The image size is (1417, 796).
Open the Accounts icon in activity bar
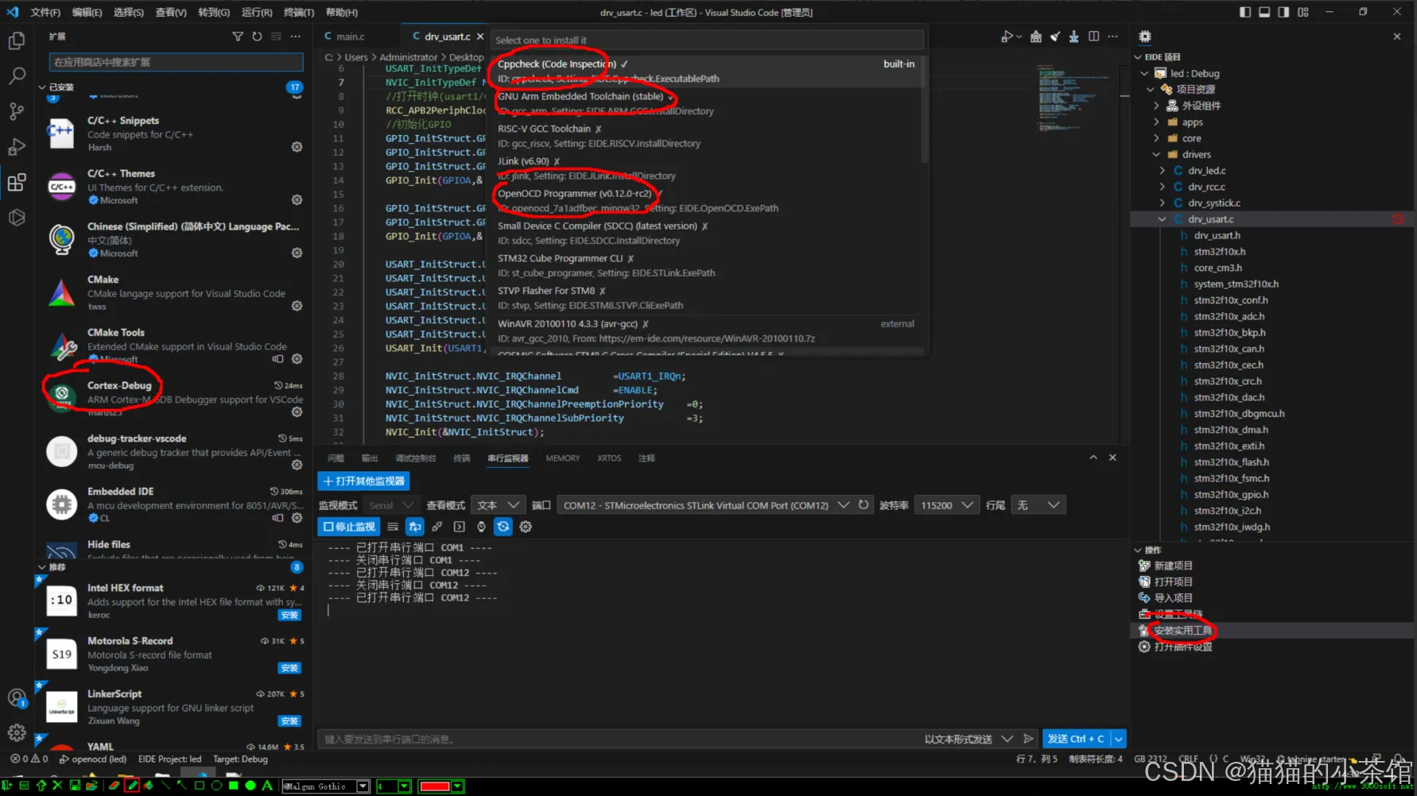coord(17,698)
